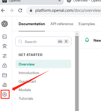
Task: Select Overview in Get Started list
Action: pyautogui.click(x=43, y=64)
